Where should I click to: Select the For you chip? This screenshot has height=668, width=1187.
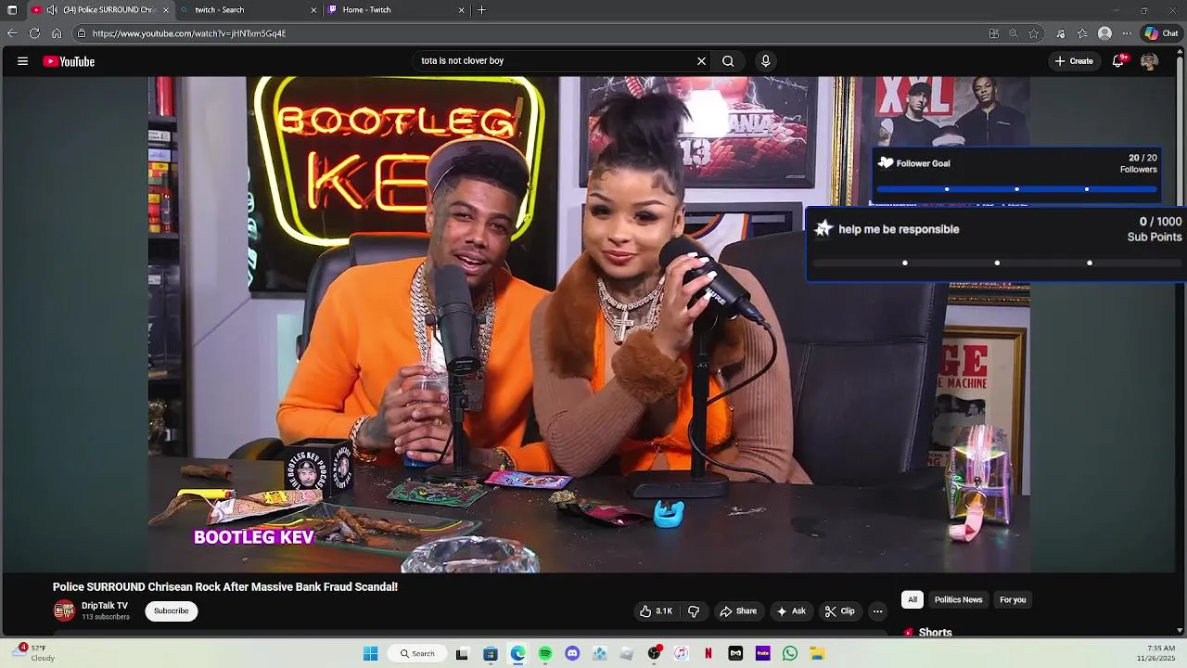tap(1013, 599)
